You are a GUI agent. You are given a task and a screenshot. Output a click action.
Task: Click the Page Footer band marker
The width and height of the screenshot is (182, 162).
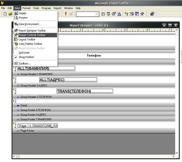(18, 131)
